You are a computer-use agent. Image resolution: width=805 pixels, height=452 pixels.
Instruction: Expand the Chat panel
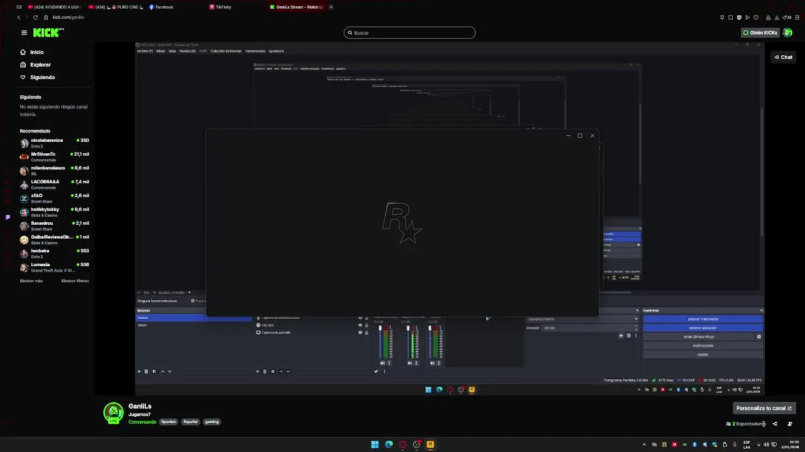pos(783,57)
